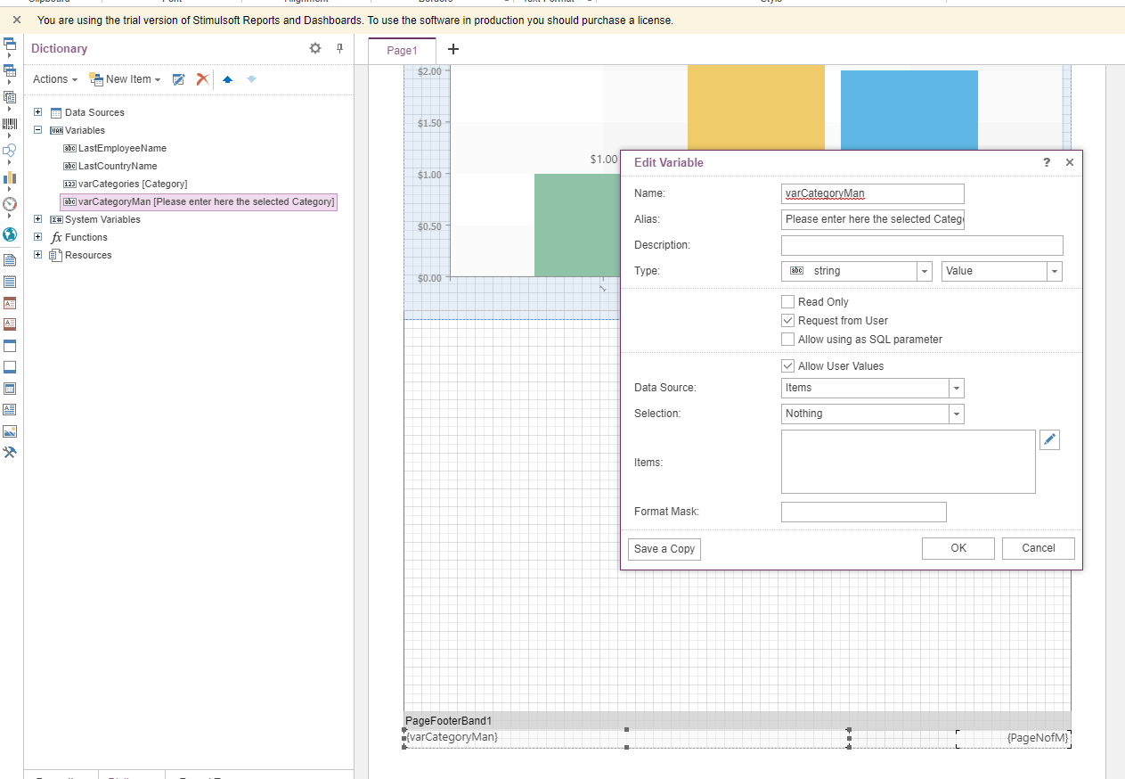Switch to the Page1 tab
This screenshot has width=1125, height=779.
[402, 51]
